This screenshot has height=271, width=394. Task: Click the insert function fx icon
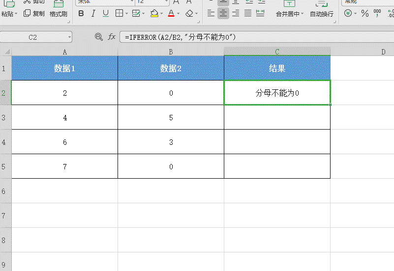tap(112, 37)
